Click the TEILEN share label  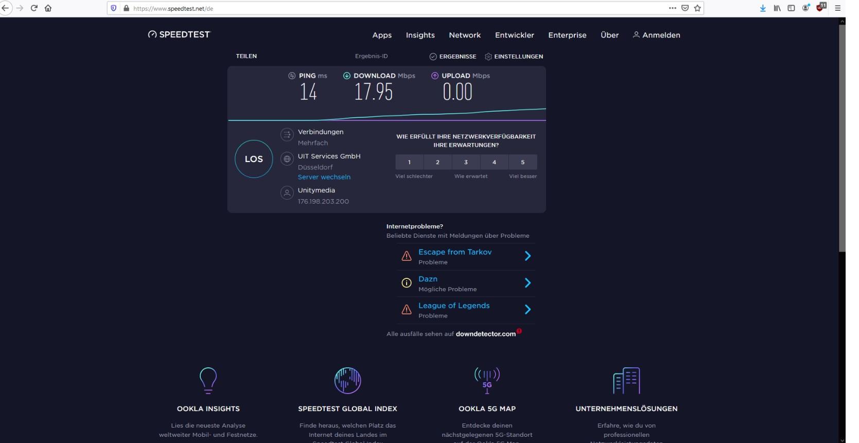point(246,56)
